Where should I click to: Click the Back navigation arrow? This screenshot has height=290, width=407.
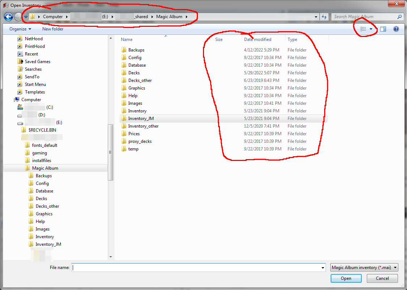(8, 17)
